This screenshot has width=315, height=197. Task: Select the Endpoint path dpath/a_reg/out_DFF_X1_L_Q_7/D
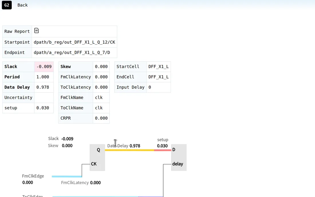(x=72, y=53)
